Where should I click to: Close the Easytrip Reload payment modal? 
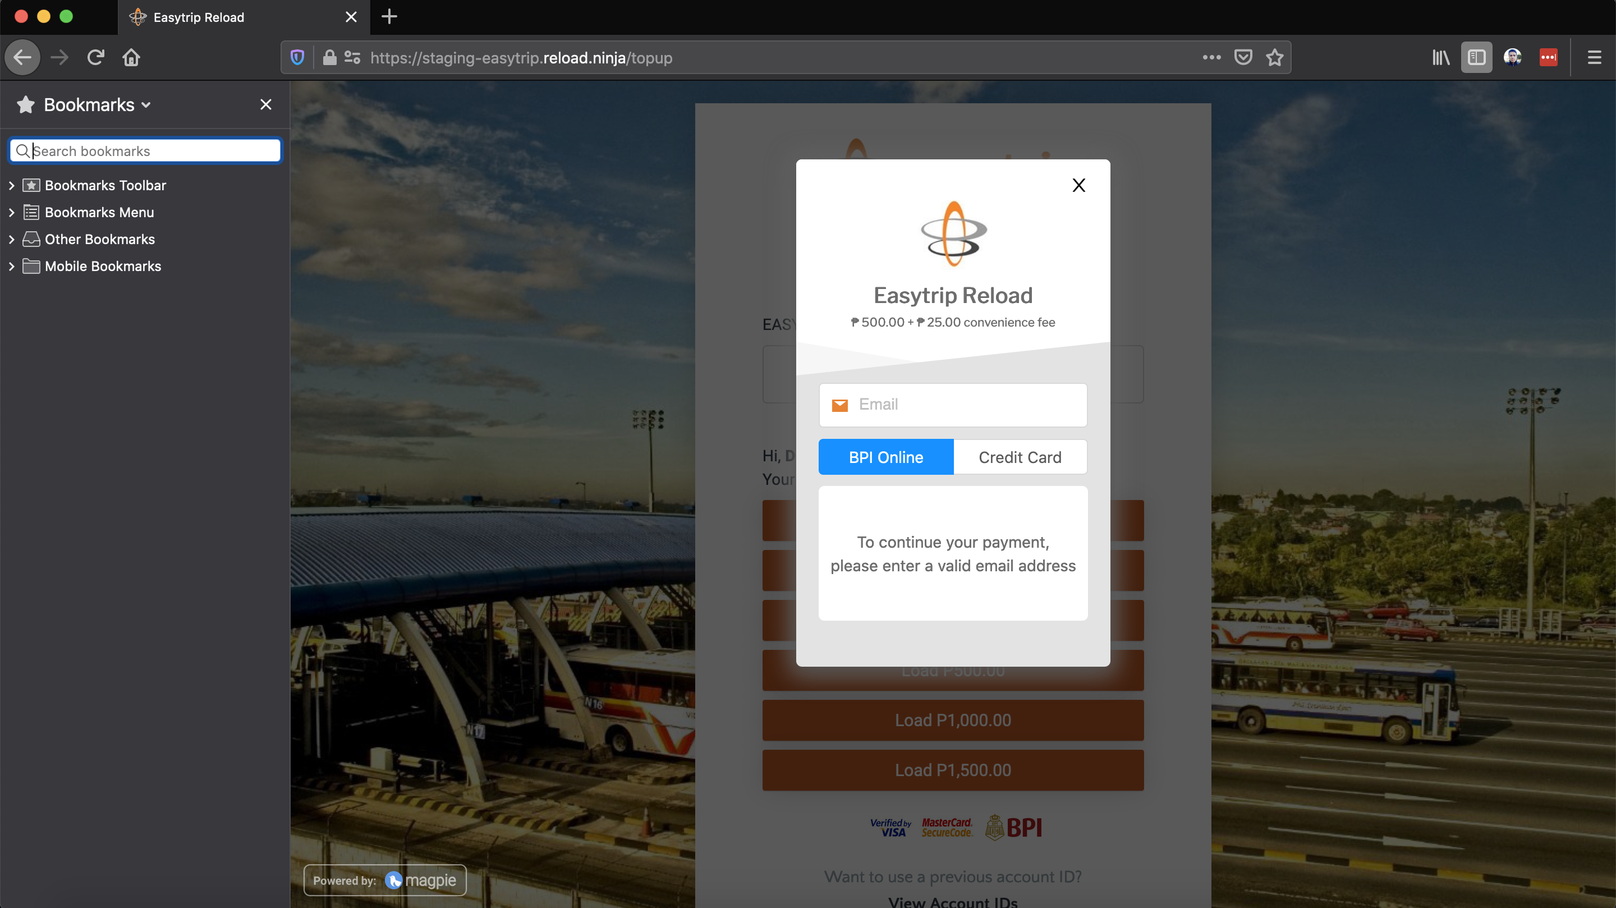(x=1078, y=185)
